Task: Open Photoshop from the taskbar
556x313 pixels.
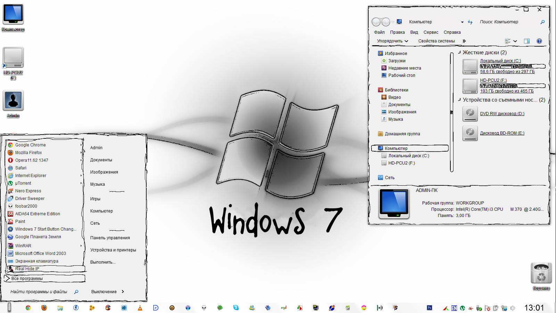Action: click(430, 308)
